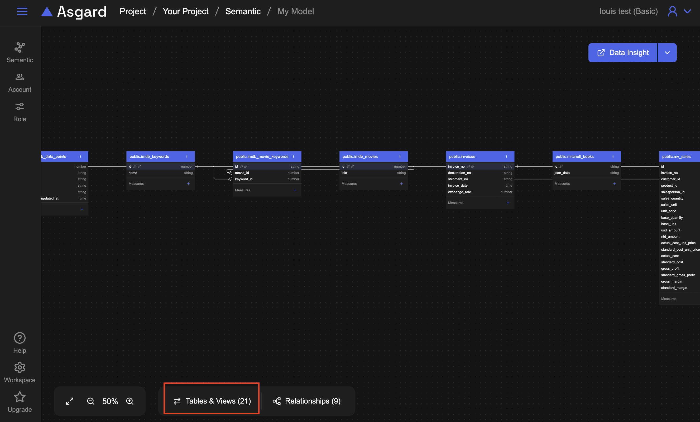Screen dimensions: 700x422
Task: Expand the Data Insight dropdown arrow
Action: pyautogui.click(x=667, y=52)
